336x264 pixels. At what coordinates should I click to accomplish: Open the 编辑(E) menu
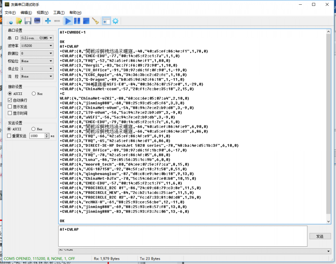tap(26, 13)
